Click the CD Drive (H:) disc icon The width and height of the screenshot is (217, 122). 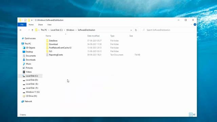[24, 96]
